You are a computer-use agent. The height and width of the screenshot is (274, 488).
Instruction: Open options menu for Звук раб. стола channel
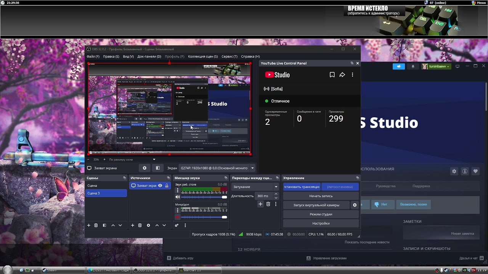pyautogui.click(x=177, y=190)
